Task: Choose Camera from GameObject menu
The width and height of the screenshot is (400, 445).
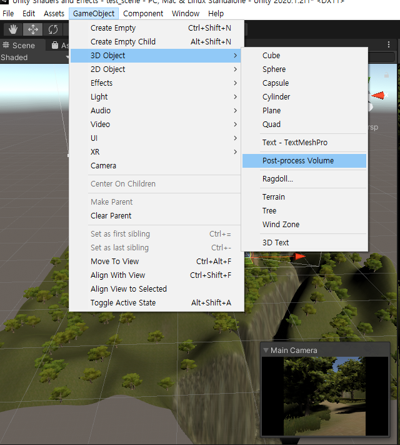Action: click(x=156, y=166)
